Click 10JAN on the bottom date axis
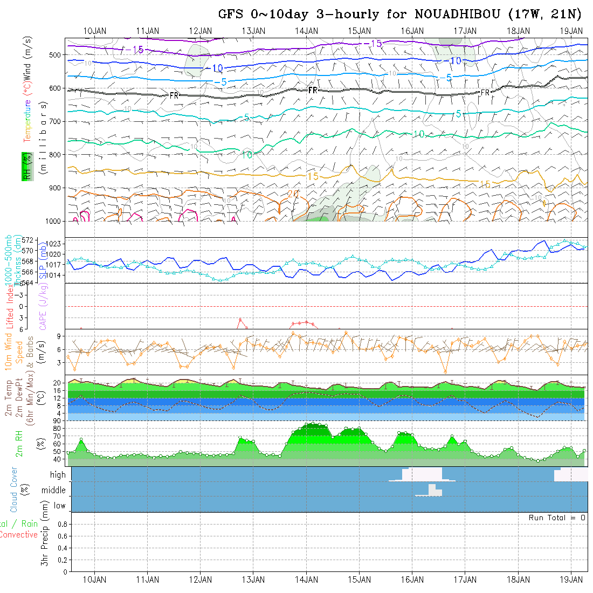 [x=95, y=580]
